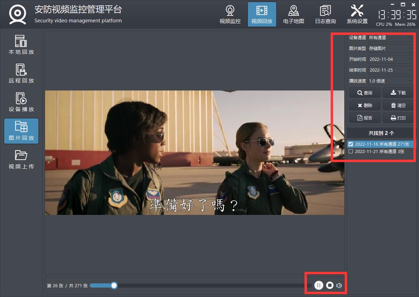Open the 播放速度 playback speed dropdown
The height and width of the screenshot is (297, 419).
pos(390,81)
